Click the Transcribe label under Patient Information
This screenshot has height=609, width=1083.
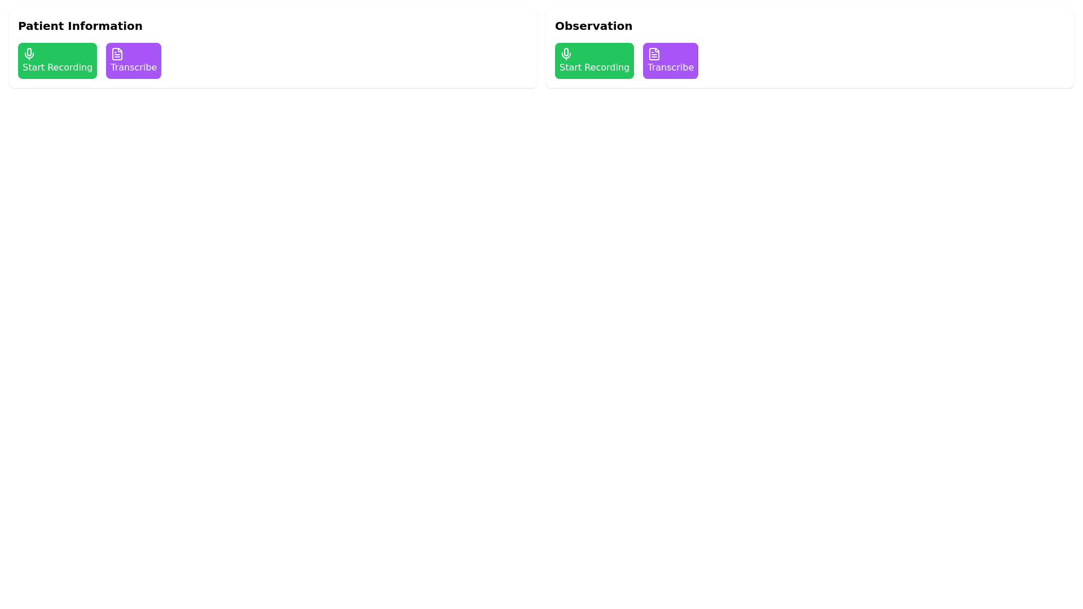[134, 68]
